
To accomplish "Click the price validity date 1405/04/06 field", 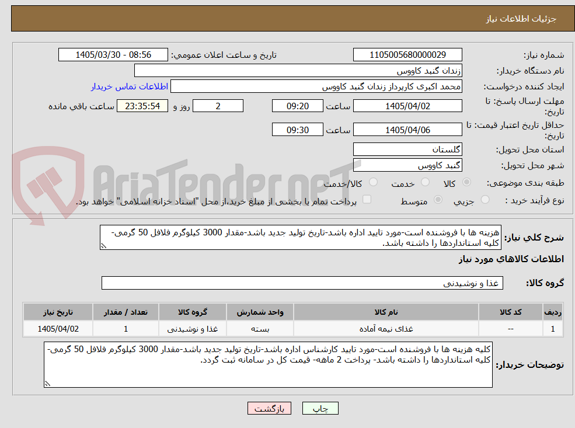I will (x=407, y=130).
